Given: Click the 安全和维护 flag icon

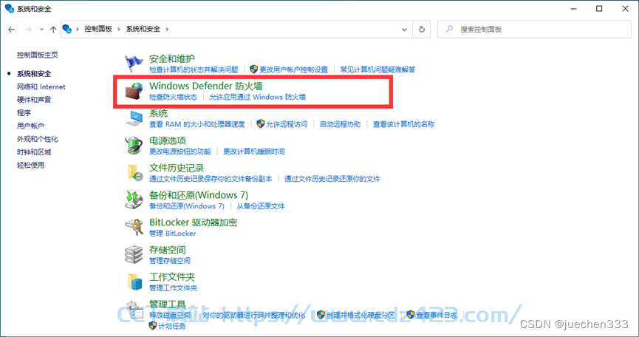Looking at the screenshot, I should pos(134,63).
